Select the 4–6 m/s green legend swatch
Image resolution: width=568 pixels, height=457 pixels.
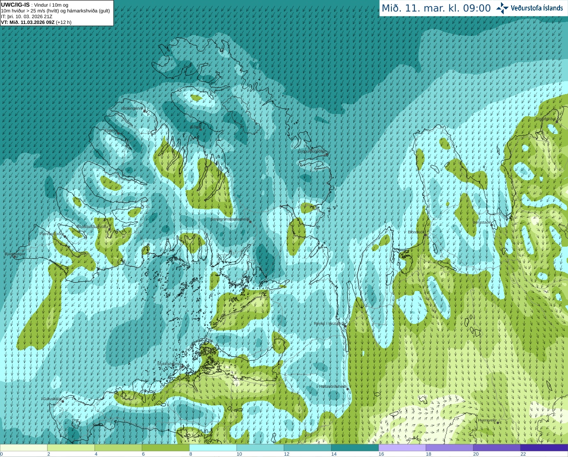coord(118,448)
